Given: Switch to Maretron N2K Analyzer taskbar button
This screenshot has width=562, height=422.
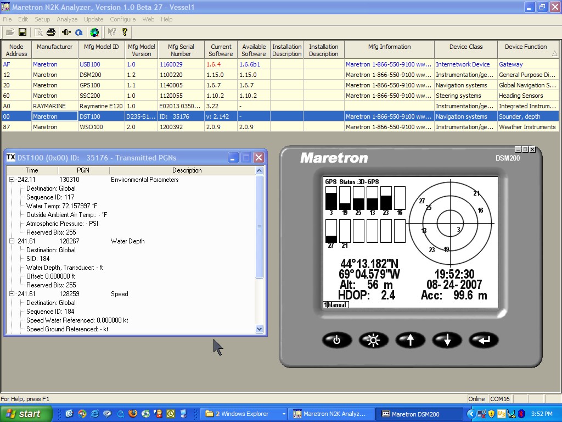Looking at the screenshot, I should coord(331,414).
